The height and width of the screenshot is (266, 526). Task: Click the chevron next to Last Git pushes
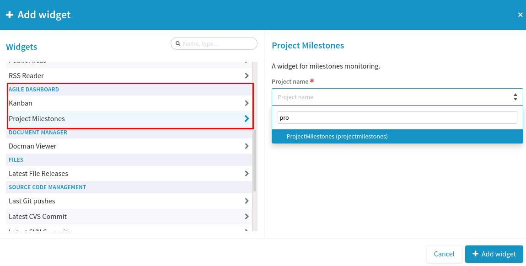pyautogui.click(x=247, y=201)
